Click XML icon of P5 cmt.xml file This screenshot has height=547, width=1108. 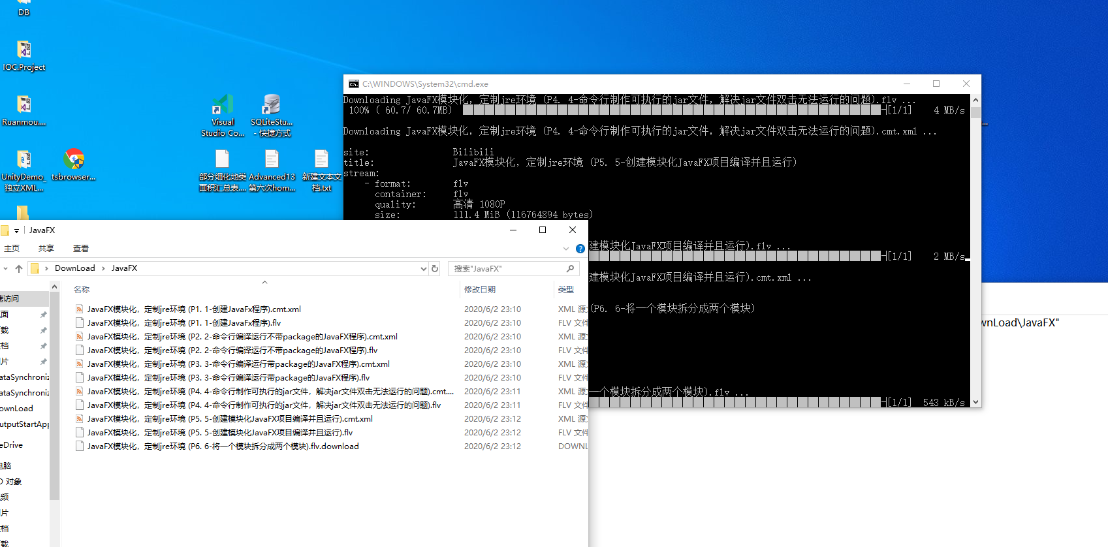point(80,419)
